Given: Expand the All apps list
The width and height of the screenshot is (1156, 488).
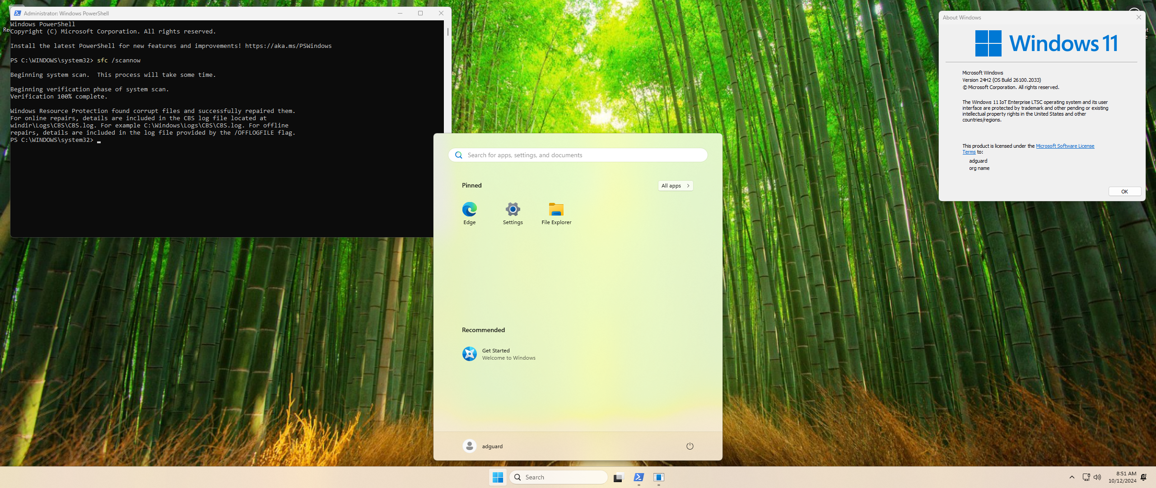Looking at the screenshot, I should click(676, 186).
